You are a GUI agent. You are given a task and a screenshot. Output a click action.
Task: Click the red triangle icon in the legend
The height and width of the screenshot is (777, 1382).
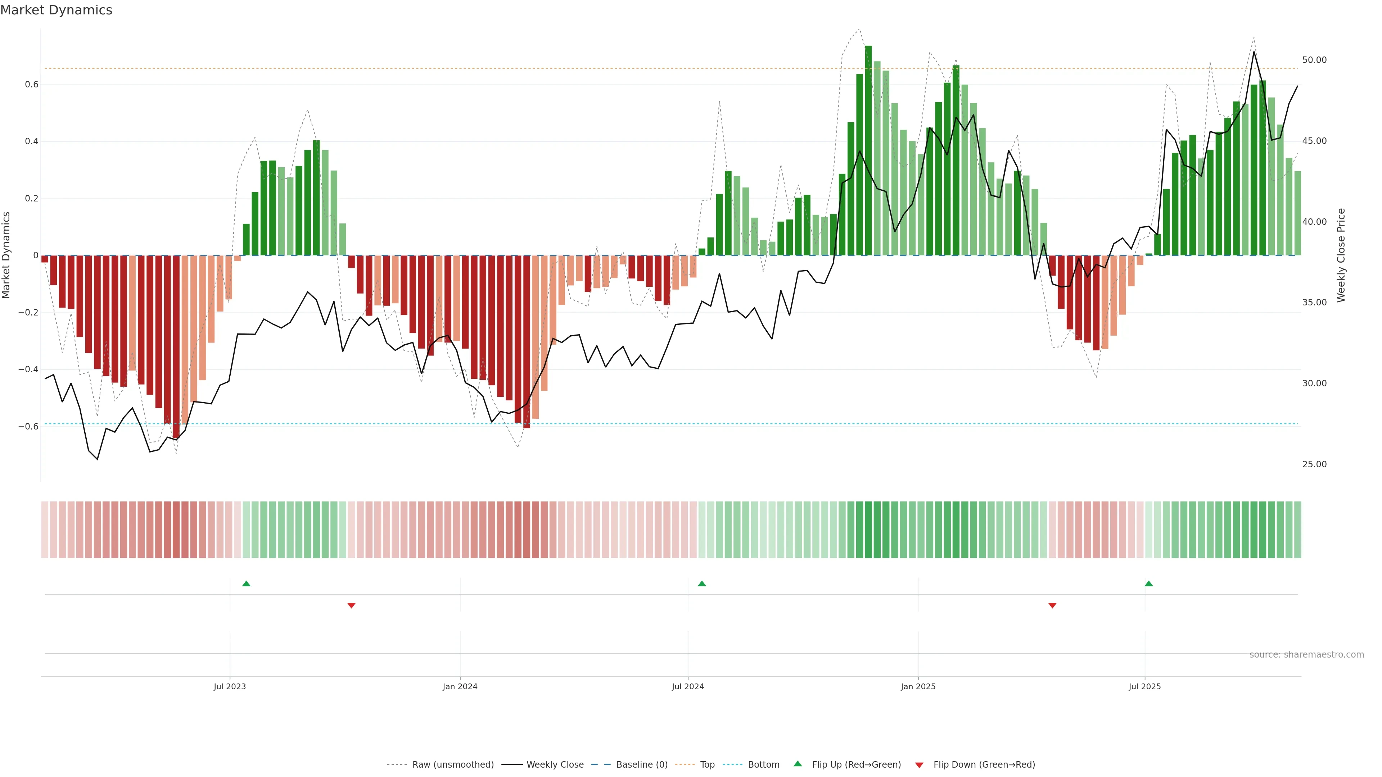pos(919,765)
